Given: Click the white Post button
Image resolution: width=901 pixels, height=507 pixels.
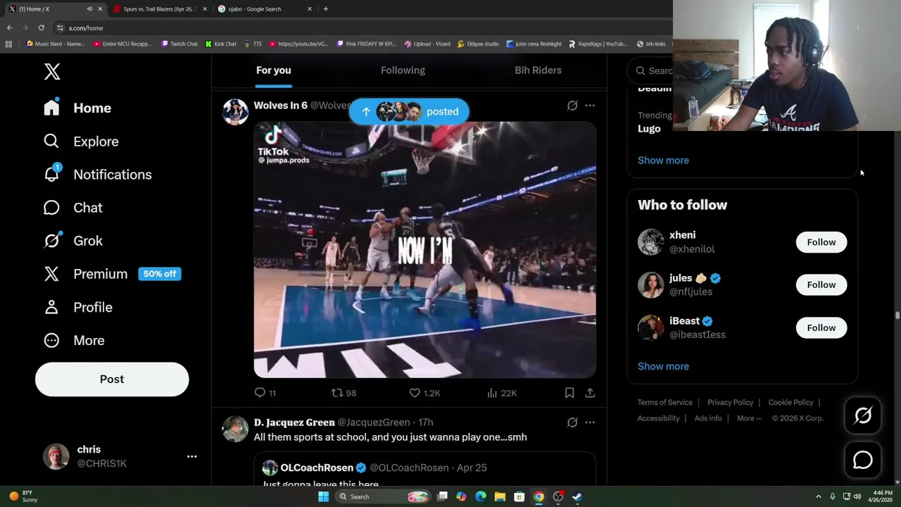Looking at the screenshot, I should coord(112,379).
